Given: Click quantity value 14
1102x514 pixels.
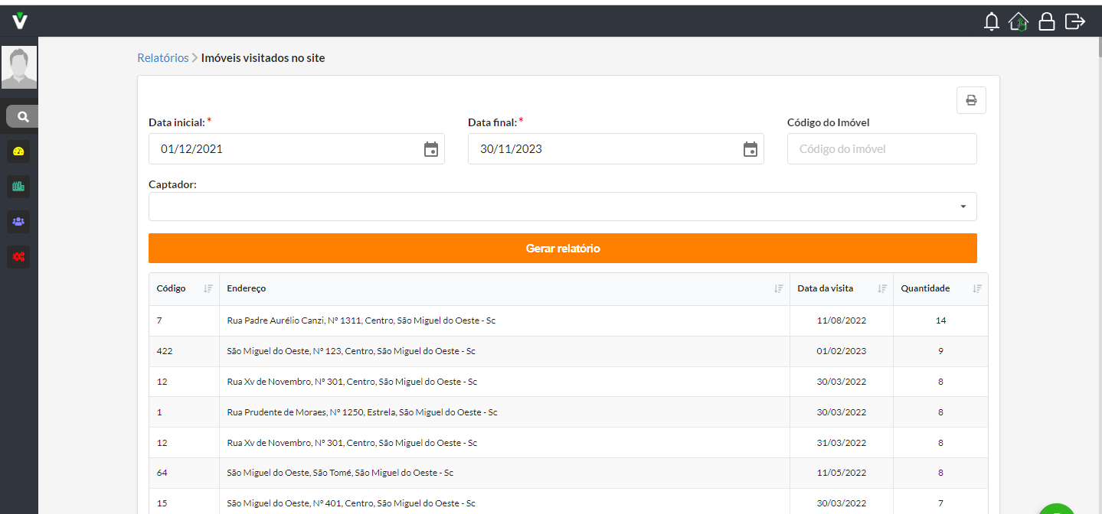Looking at the screenshot, I should coord(940,320).
